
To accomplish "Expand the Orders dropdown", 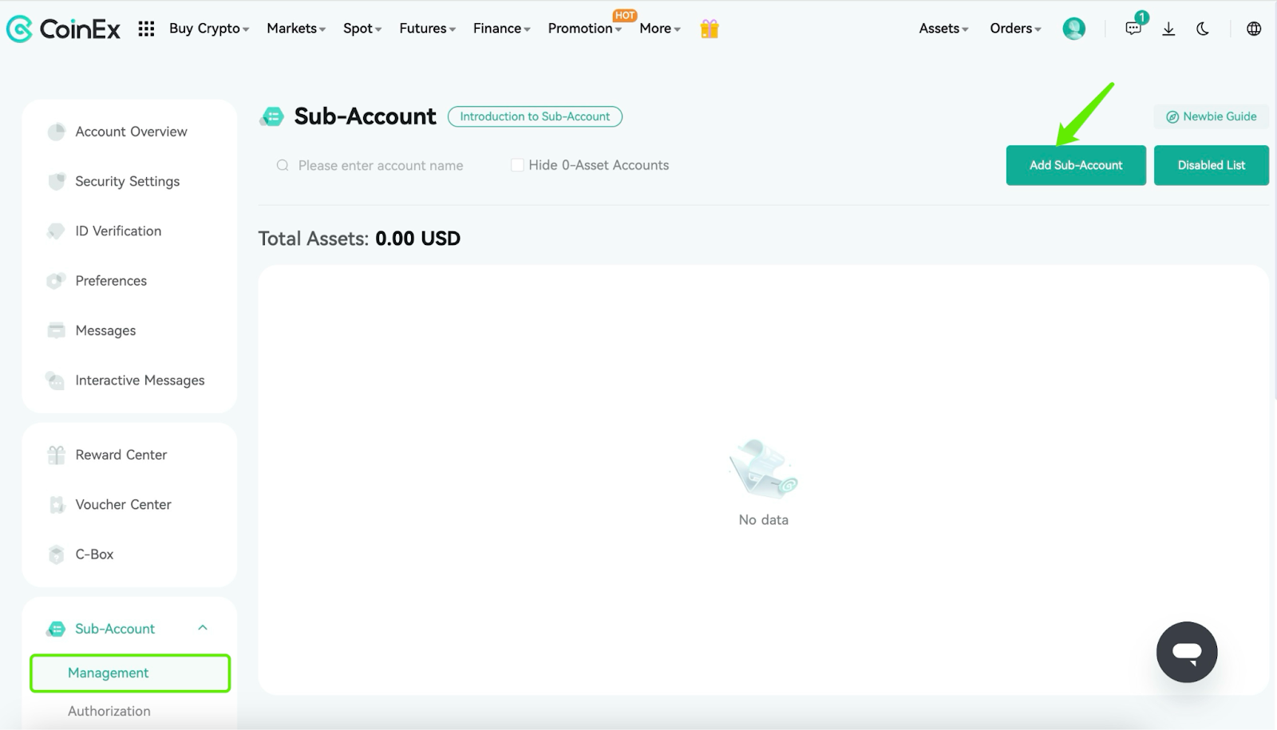I will click(x=1015, y=29).
